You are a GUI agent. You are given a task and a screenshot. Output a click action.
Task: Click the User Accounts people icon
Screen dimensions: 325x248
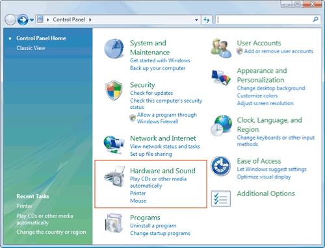coord(221,48)
